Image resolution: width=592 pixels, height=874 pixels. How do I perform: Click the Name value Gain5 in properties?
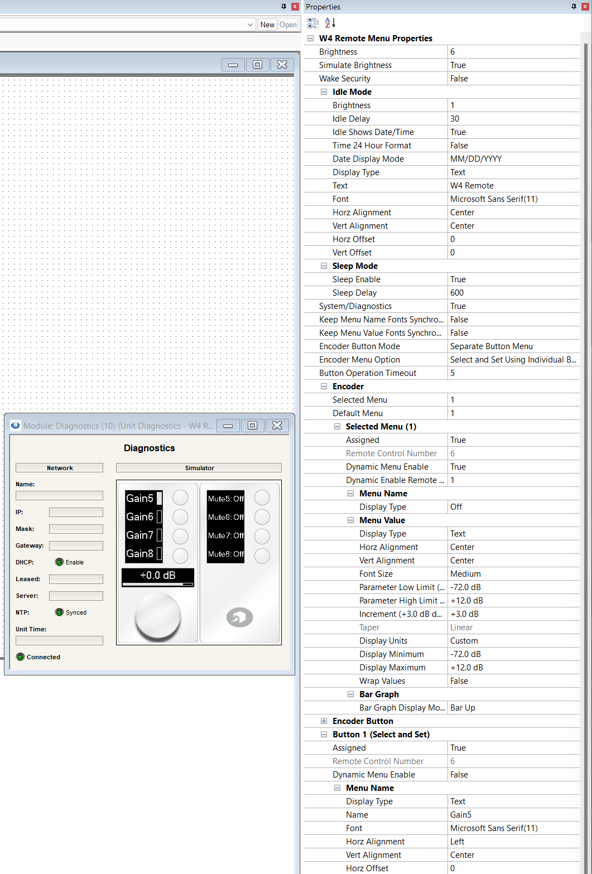513,815
